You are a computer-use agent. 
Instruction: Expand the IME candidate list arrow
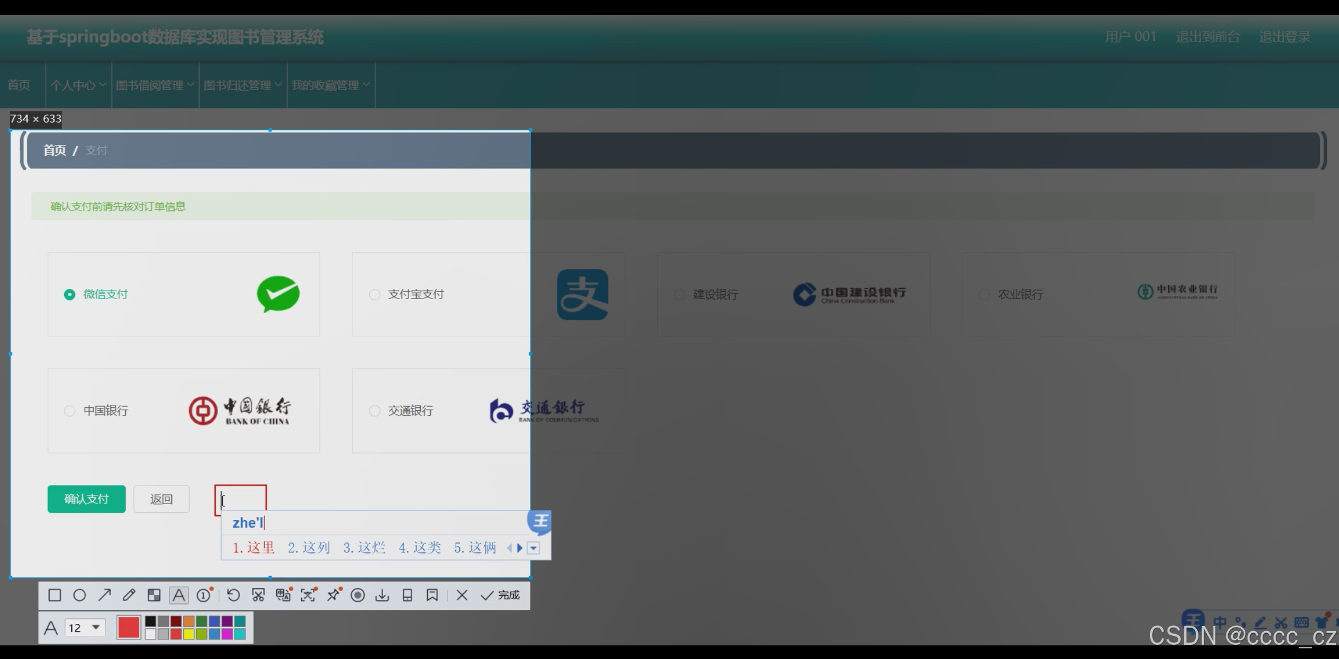(x=533, y=548)
